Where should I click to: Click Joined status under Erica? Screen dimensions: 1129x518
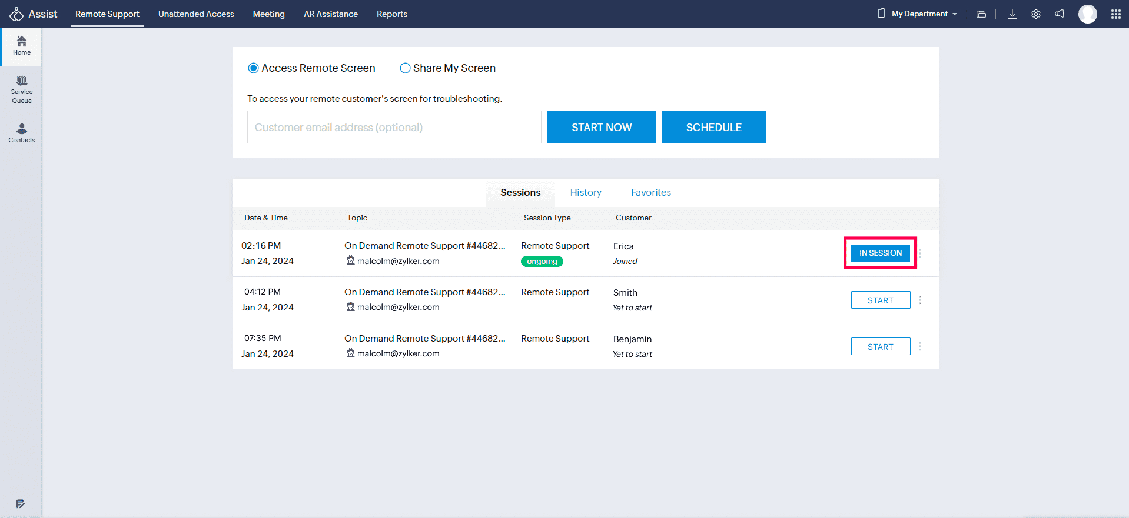(x=625, y=262)
